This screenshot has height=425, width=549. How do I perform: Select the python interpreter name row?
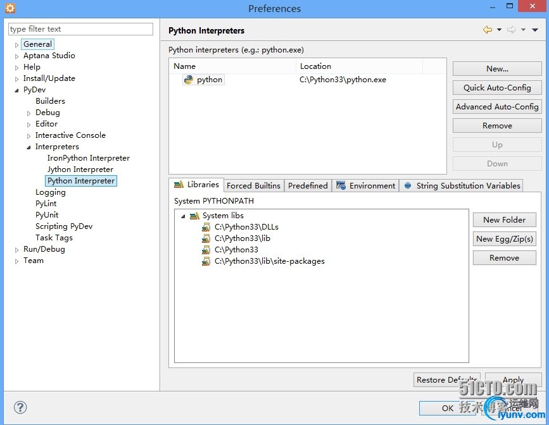point(210,80)
